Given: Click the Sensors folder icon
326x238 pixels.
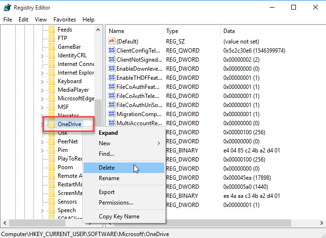Looking at the screenshot, I should (x=52, y=202).
